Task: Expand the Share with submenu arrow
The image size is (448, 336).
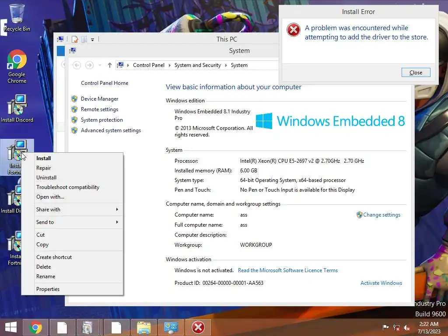Action: click(x=117, y=210)
